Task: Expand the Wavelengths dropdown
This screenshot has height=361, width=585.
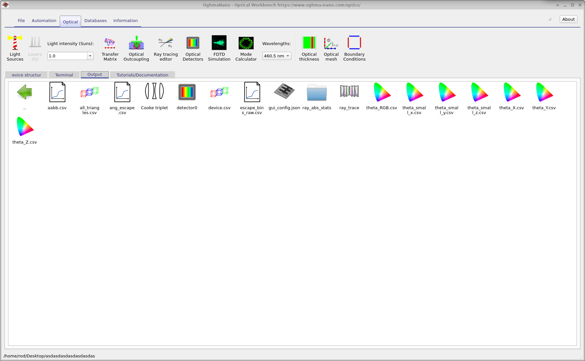Action: pos(288,56)
